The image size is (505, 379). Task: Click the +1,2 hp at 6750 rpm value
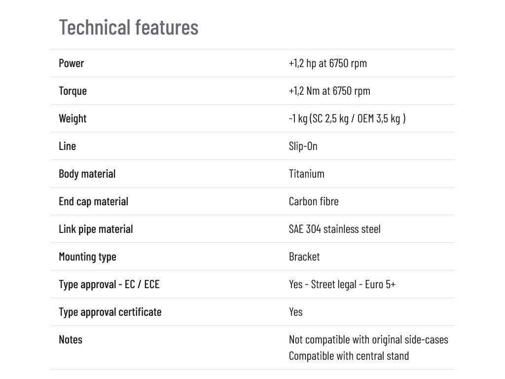[328, 63]
